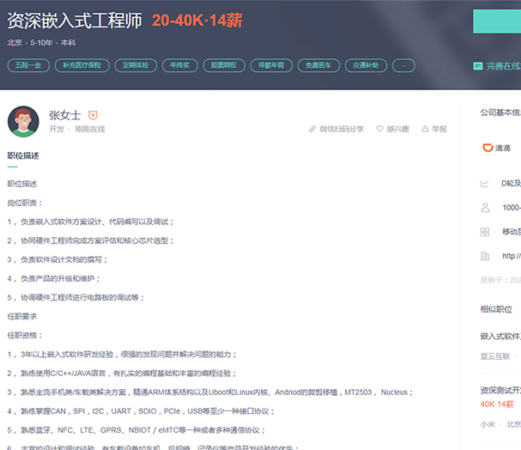Click the 微信扫码分享 share link icon

[x=312, y=129]
